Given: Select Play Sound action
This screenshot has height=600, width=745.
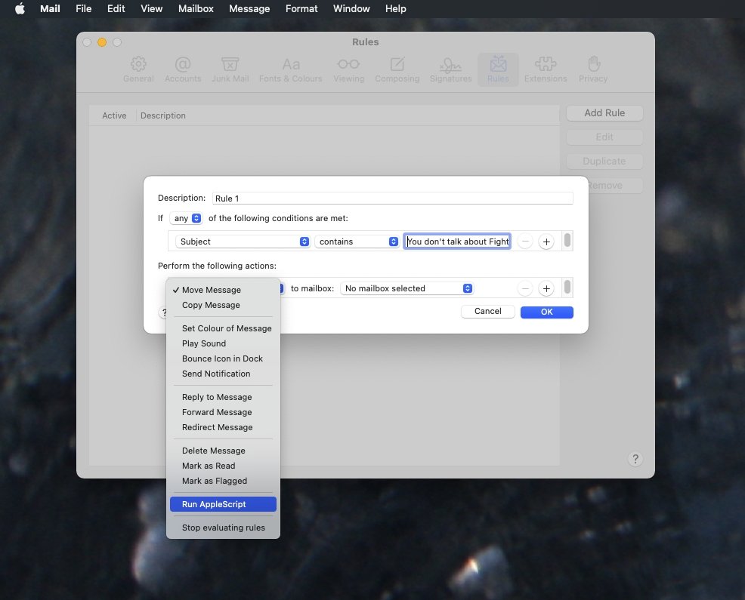Looking at the screenshot, I should click(224, 343).
